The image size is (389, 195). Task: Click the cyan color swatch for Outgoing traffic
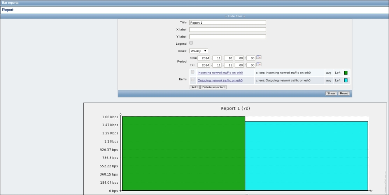[346, 80]
